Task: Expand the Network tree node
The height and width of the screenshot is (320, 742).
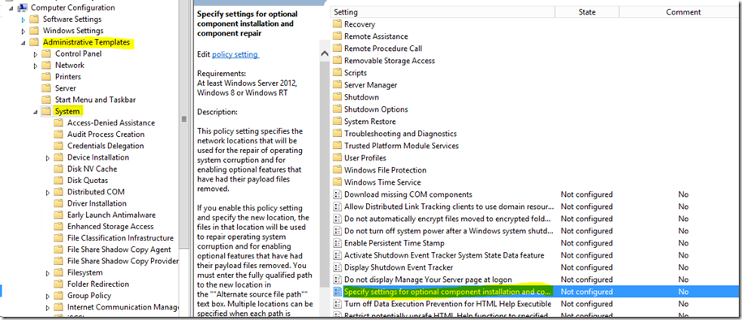Action: tap(36, 66)
